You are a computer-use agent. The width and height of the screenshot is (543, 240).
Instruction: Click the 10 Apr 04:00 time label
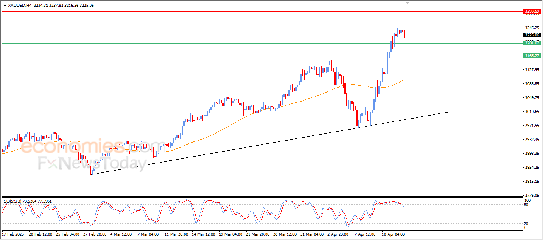pyautogui.click(x=393, y=234)
